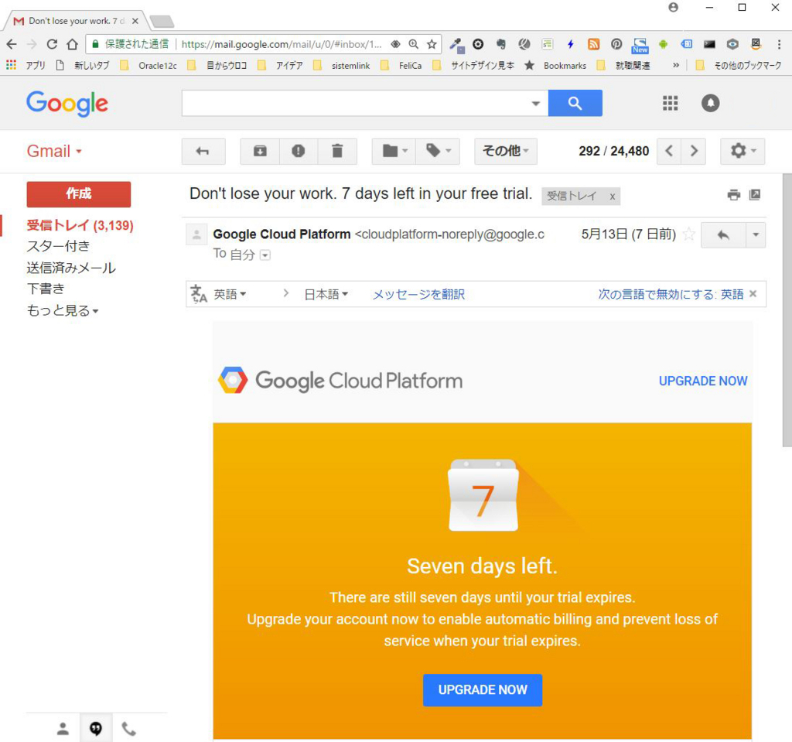
Task: Click メッセージを翻訳 translate link
Action: 418,294
